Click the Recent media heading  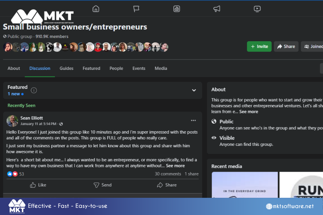point(226,166)
